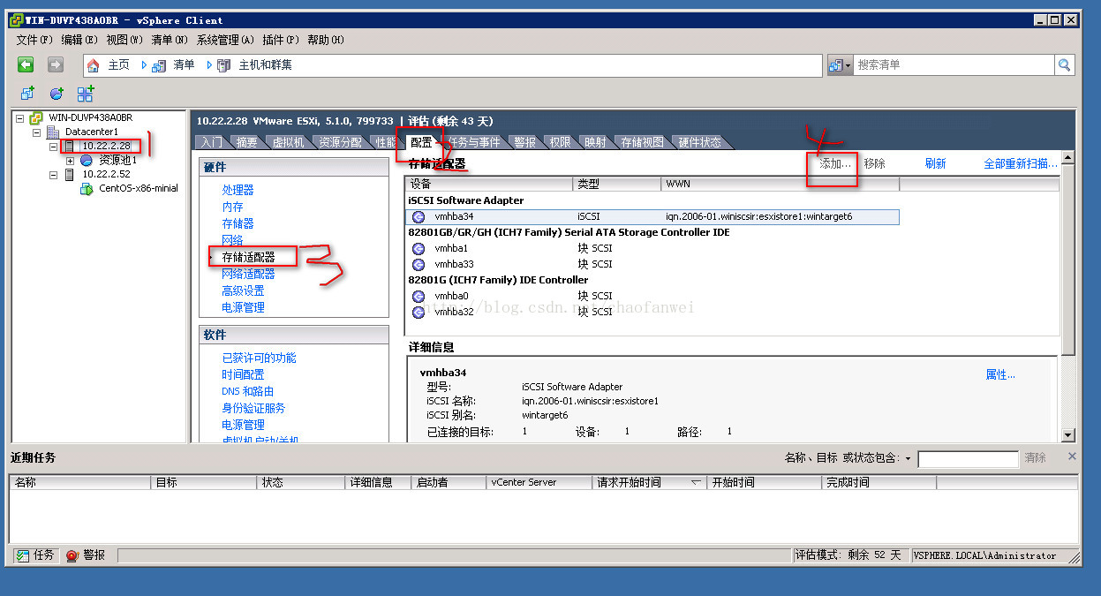Screen dimensions: 1101x596
Task: Collapse the 10.22.2.28 host node
Action: pos(54,147)
